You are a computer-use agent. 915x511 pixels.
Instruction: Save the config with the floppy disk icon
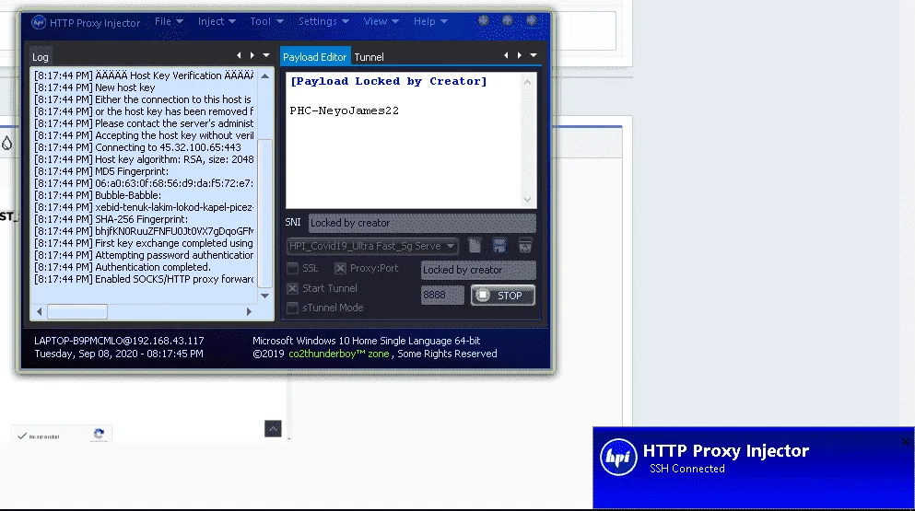point(499,246)
